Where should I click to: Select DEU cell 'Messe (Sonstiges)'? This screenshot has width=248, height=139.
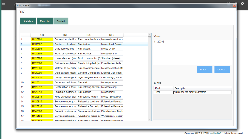[x=112, y=97]
